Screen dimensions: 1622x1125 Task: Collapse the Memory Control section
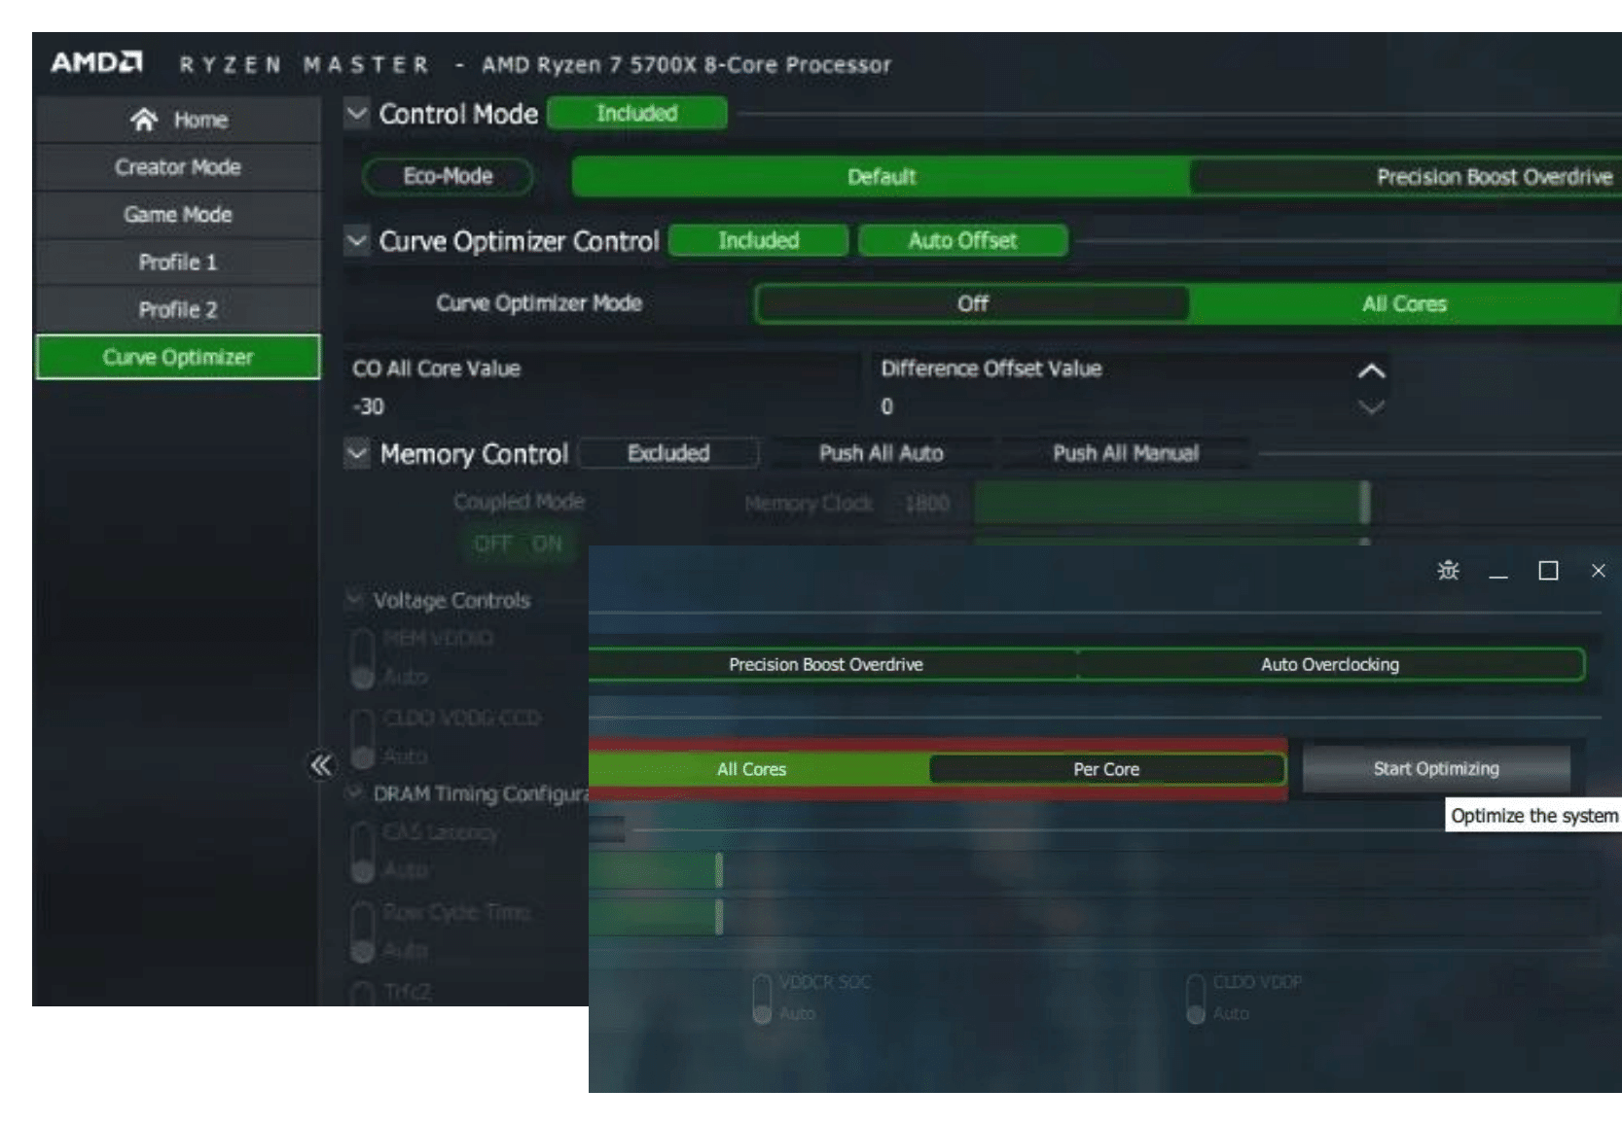[x=357, y=453]
